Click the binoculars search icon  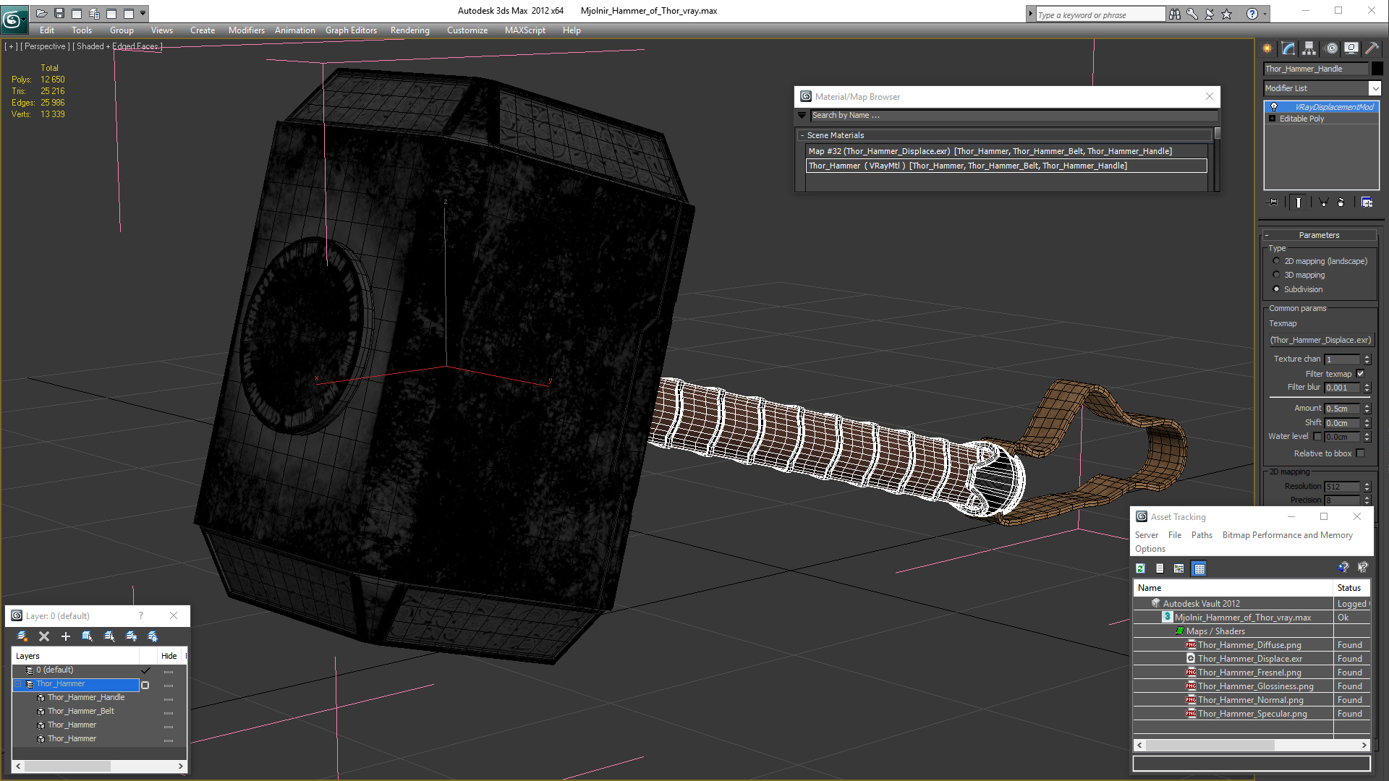pyautogui.click(x=1175, y=14)
